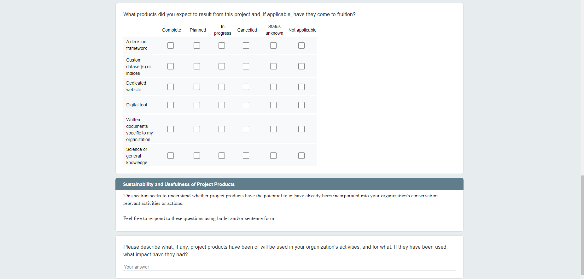Check Complete for A decision framework
This screenshot has width=584, height=279.
click(171, 45)
